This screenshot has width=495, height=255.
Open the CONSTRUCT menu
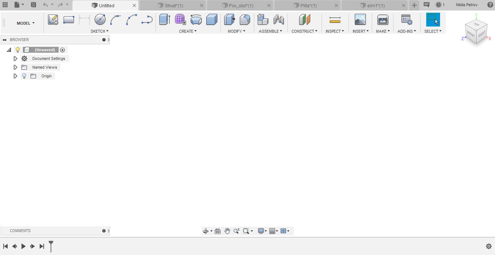click(304, 31)
